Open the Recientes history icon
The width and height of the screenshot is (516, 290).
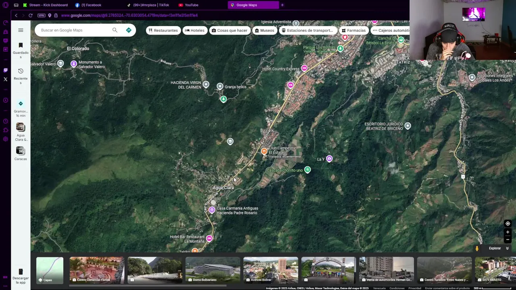click(x=21, y=71)
